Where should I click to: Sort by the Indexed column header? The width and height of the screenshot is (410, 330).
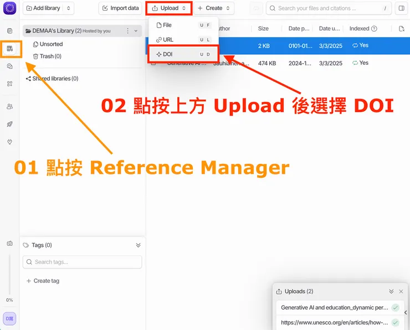[359, 28]
